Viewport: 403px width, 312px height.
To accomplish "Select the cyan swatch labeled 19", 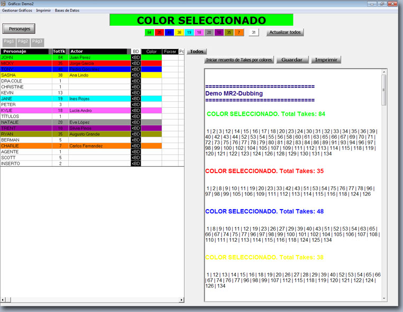I will point(189,32).
